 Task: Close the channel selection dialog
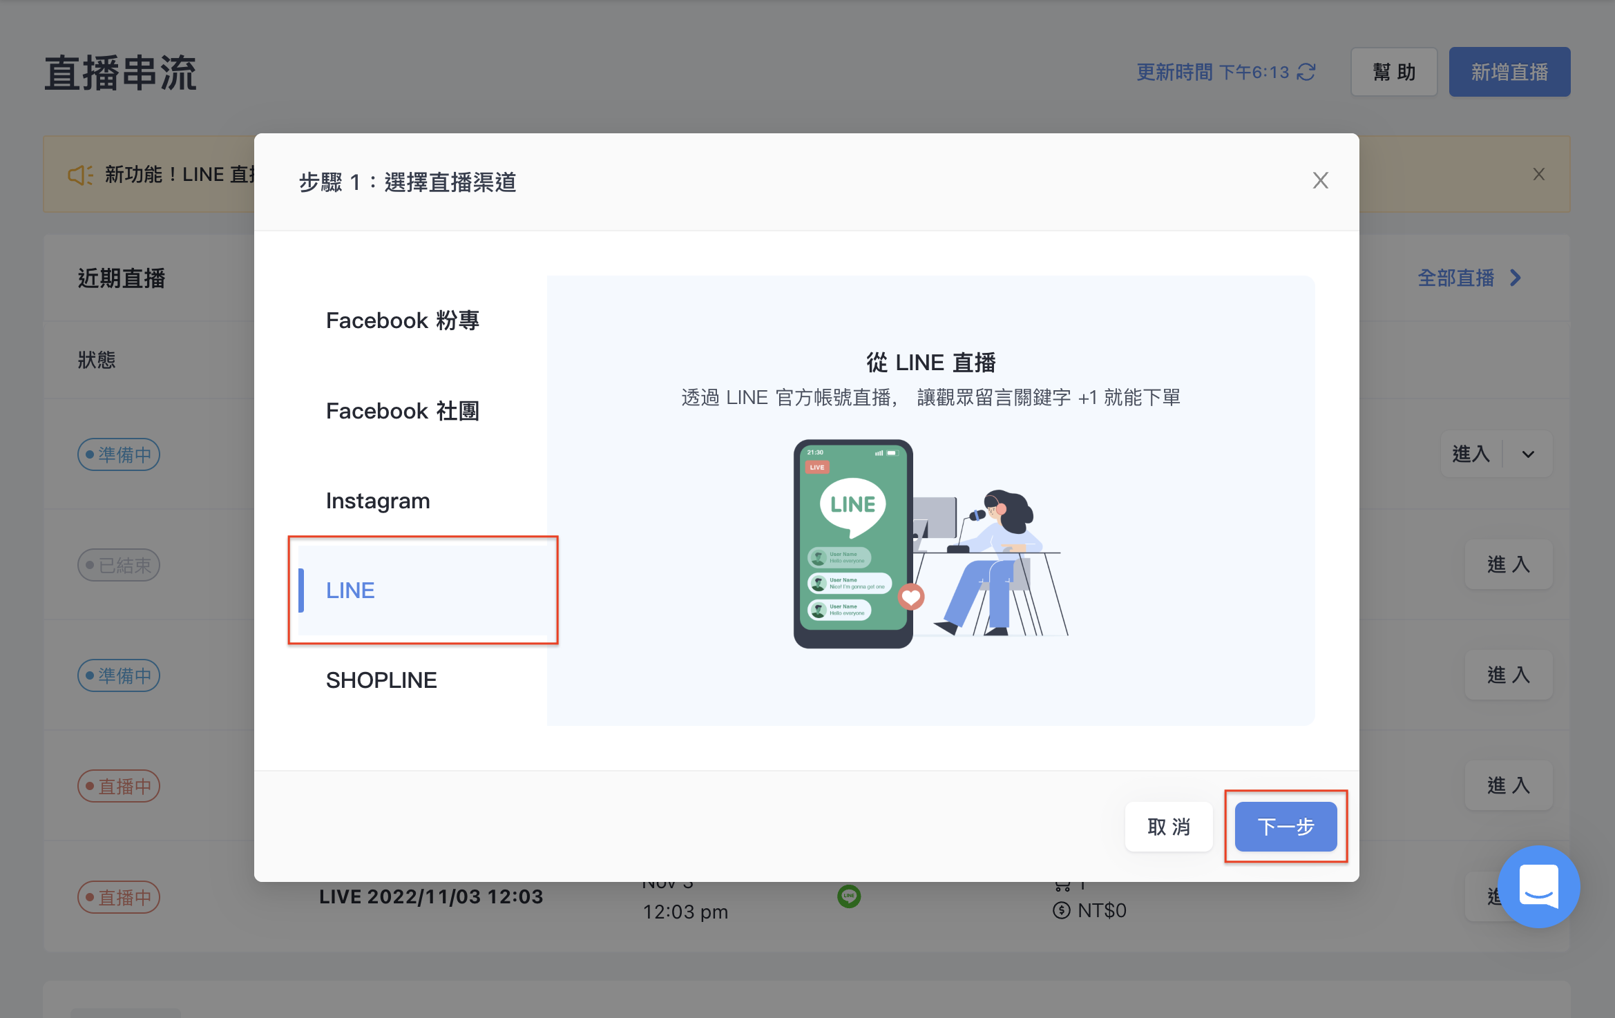pos(1320,181)
